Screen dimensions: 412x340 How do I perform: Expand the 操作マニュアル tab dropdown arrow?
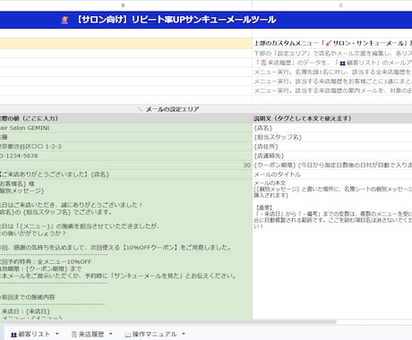point(184,334)
